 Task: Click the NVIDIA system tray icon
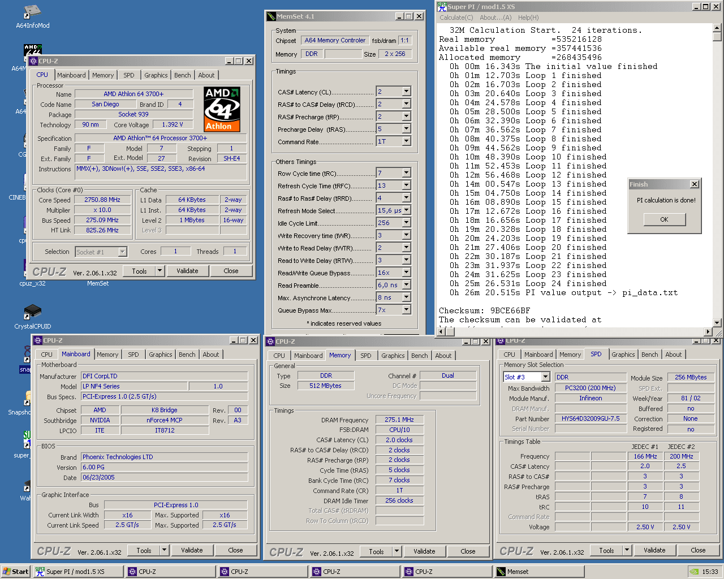click(694, 572)
